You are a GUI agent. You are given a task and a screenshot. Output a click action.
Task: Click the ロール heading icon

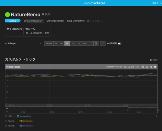[27, 29]
